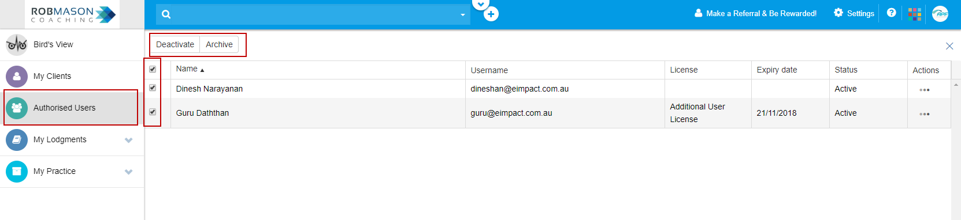Click username dineshan@eimpact.com.au

tap(520, 89)
